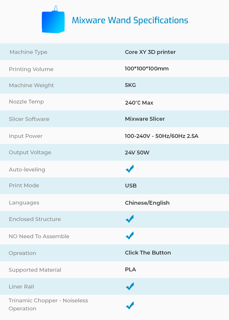The image size is (229, 320).
Task: Click the Click The Button text
Action: pos(148,253)
